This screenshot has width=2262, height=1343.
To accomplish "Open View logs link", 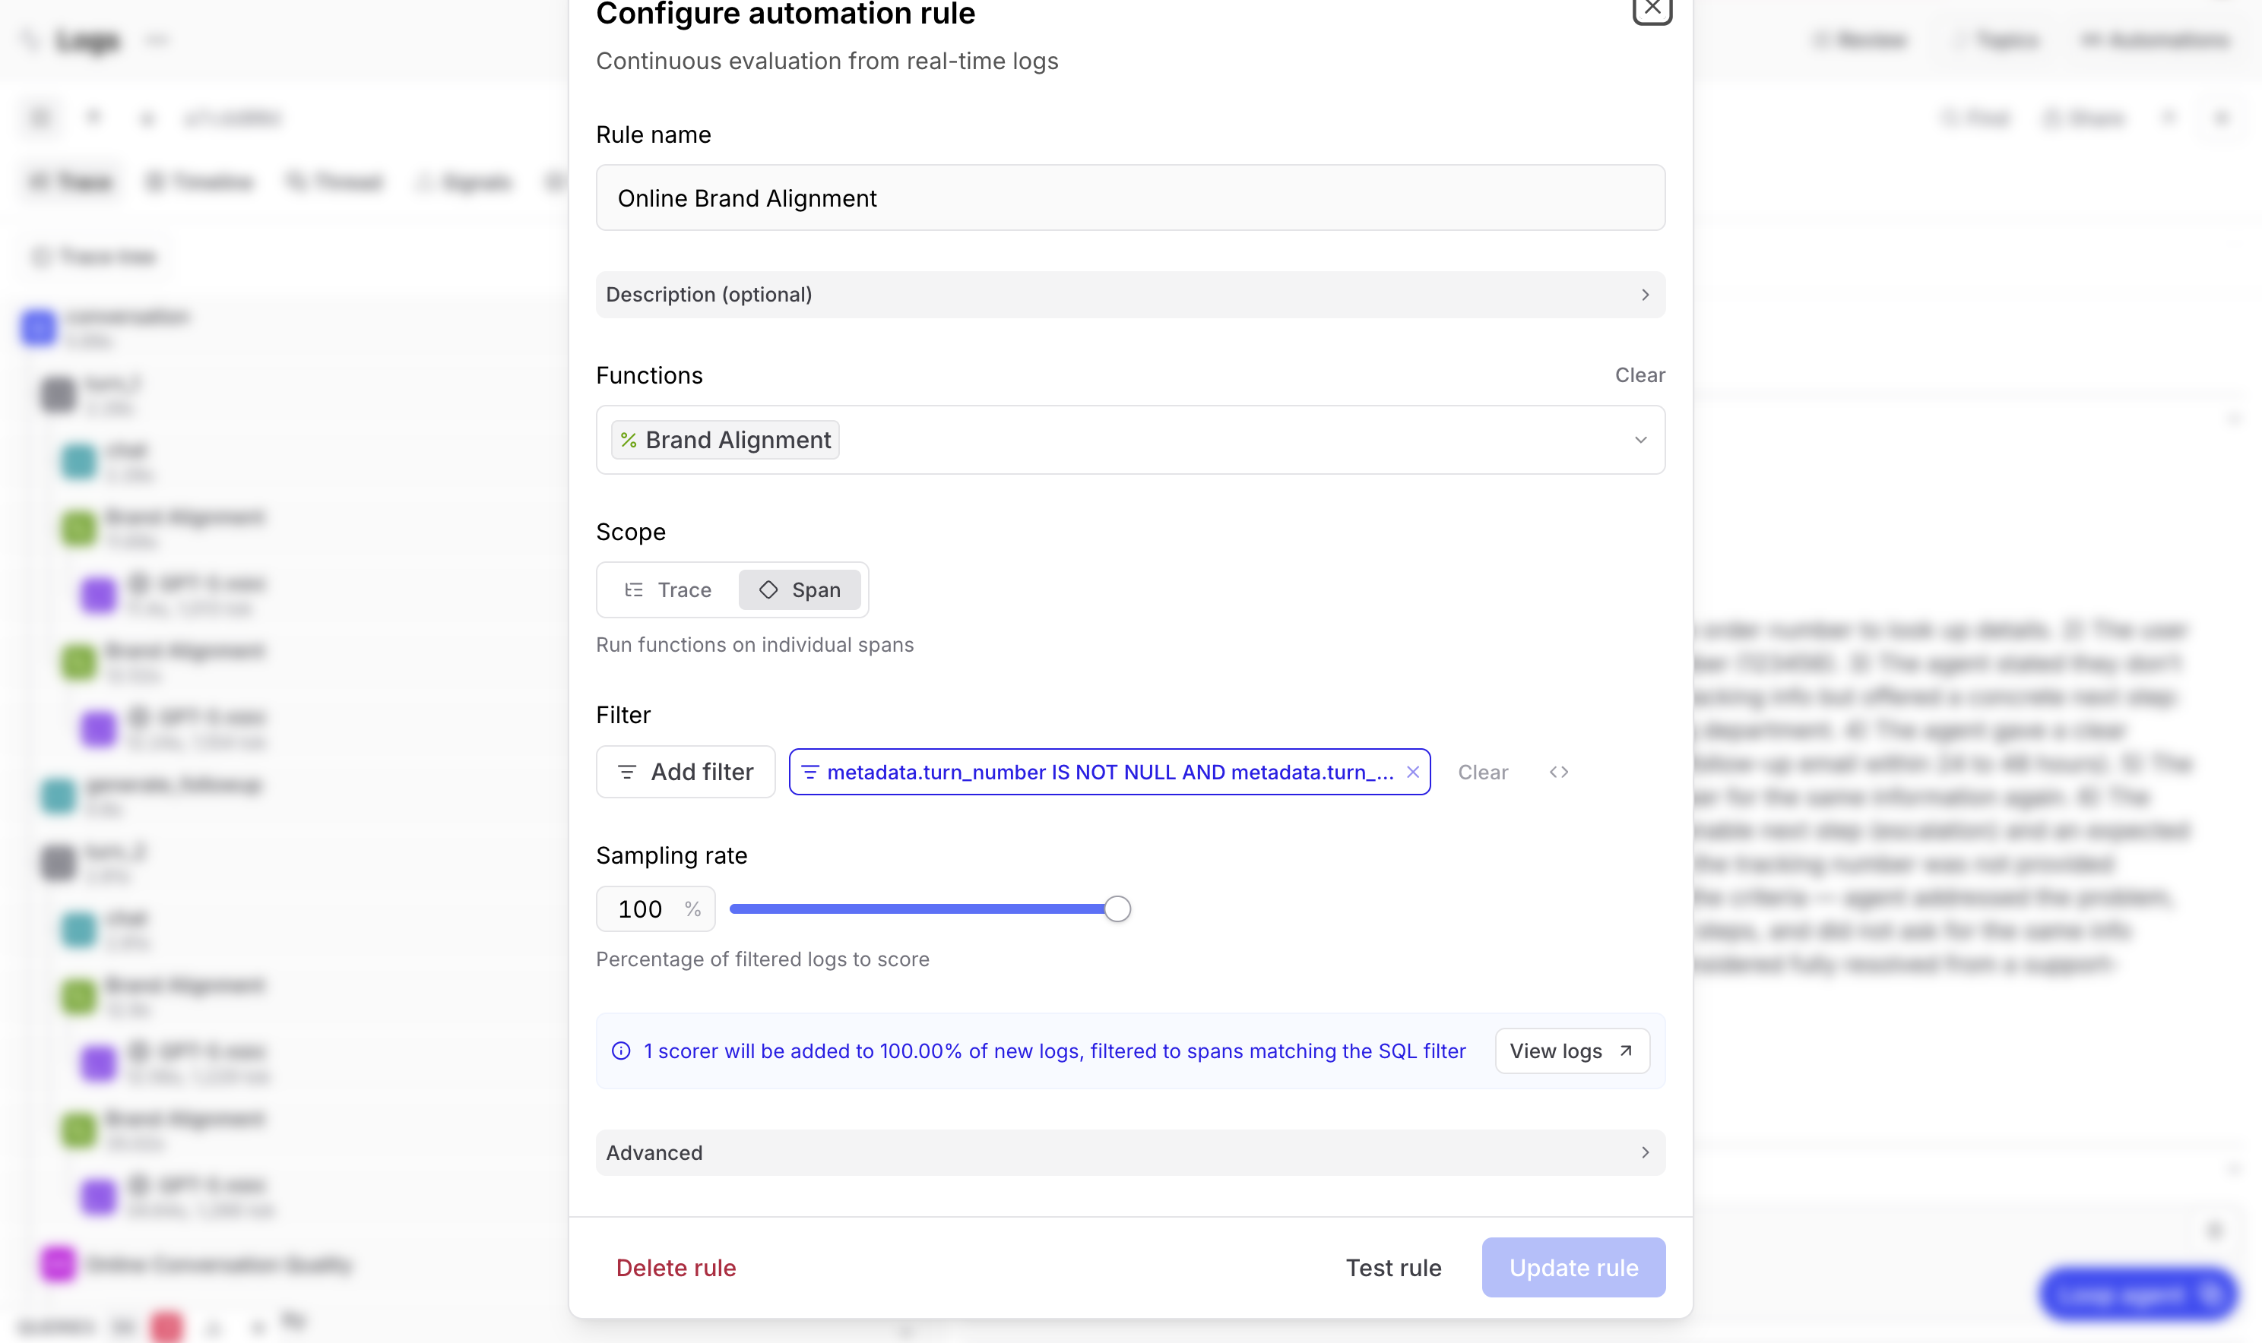I will (x=1572, y=1051).
